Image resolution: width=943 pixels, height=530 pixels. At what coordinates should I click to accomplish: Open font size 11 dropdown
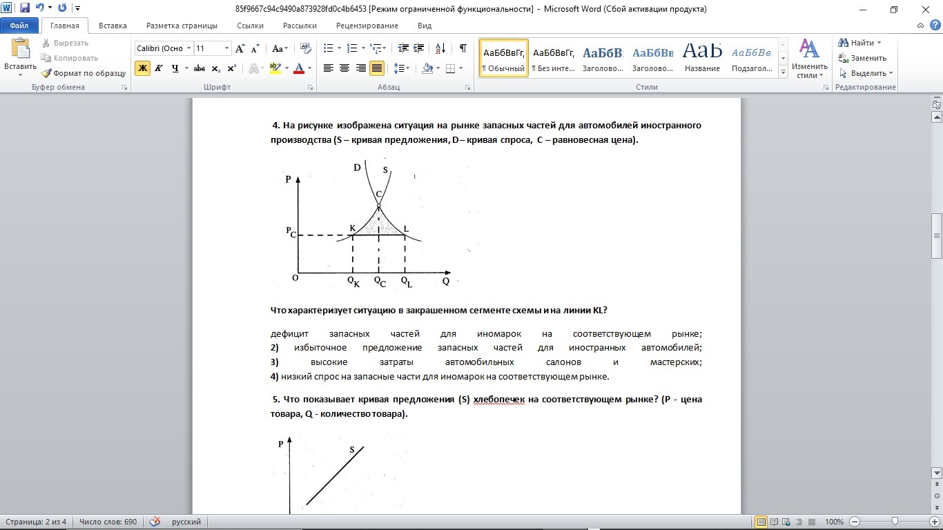(226, 48)
